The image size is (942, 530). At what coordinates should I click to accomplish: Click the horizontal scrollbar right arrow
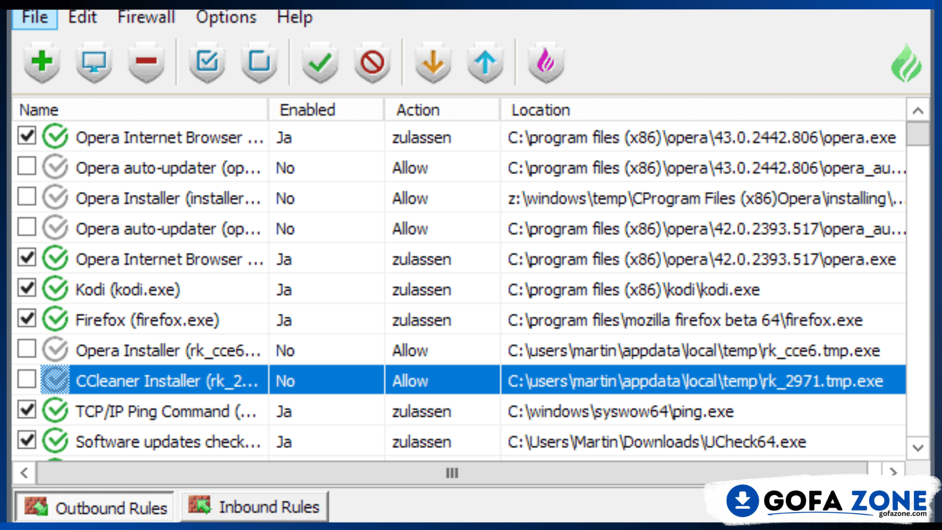893,473
